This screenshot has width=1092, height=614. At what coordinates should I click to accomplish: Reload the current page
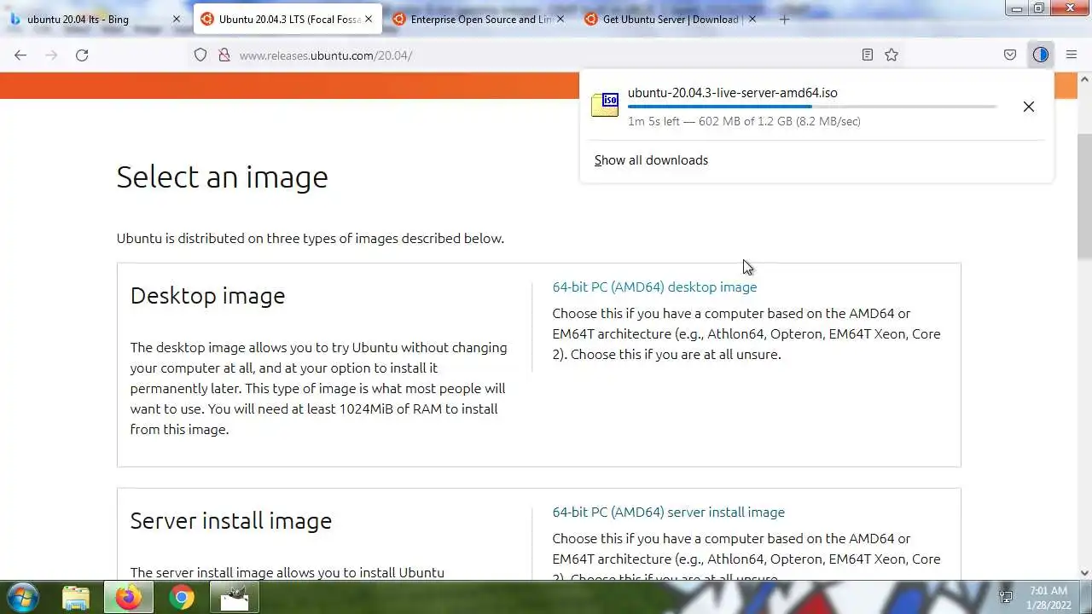[x=82, y=55]
